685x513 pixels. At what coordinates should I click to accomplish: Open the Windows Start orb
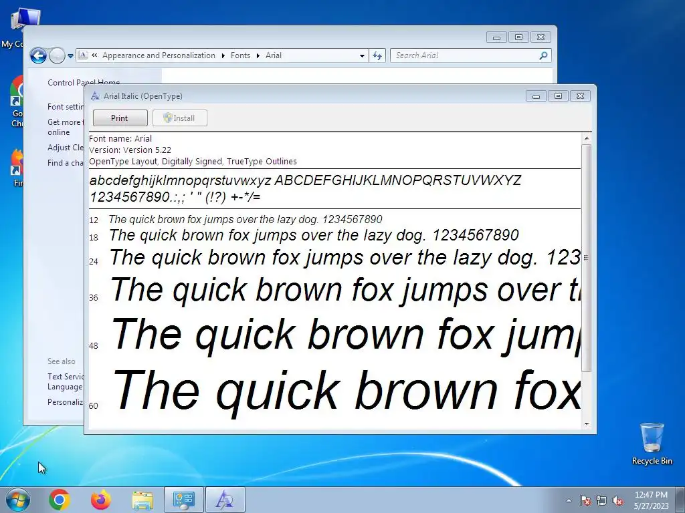[x=18, y=500]
